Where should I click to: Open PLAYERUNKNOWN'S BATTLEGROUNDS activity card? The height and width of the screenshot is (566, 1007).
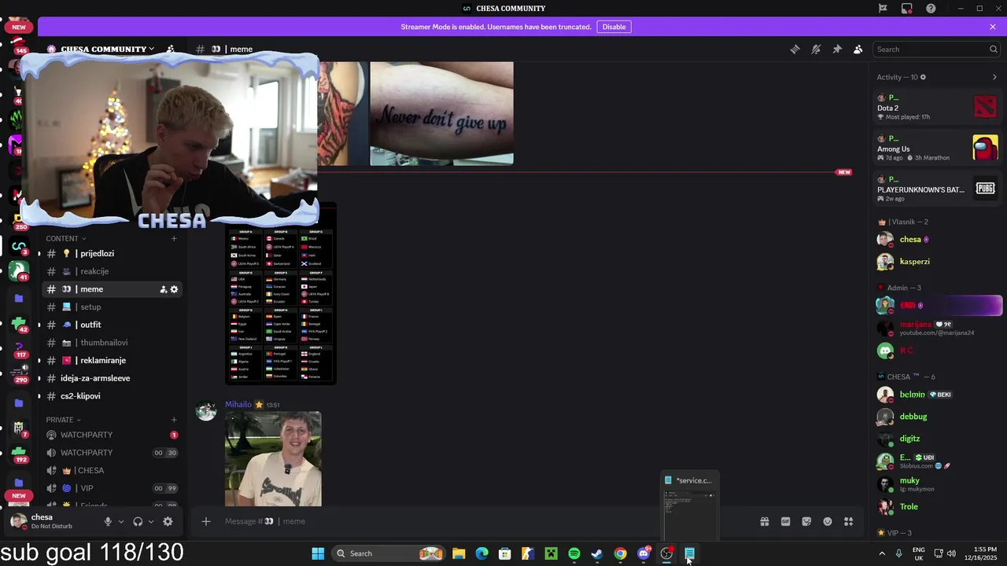[939, 189]
